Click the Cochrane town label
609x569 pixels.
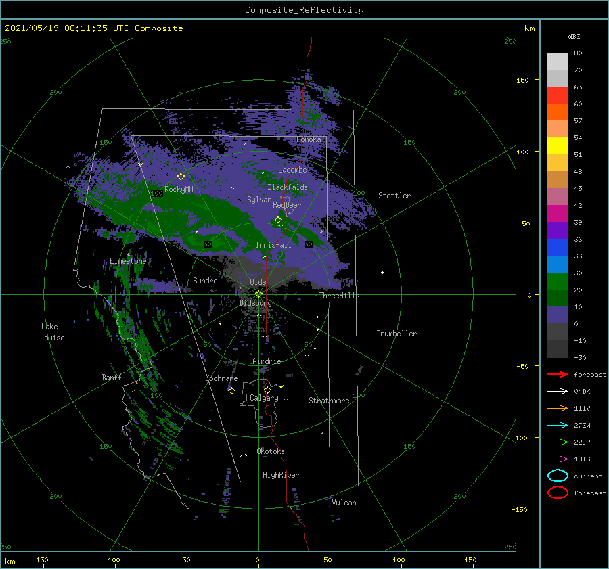coord(221,378)
